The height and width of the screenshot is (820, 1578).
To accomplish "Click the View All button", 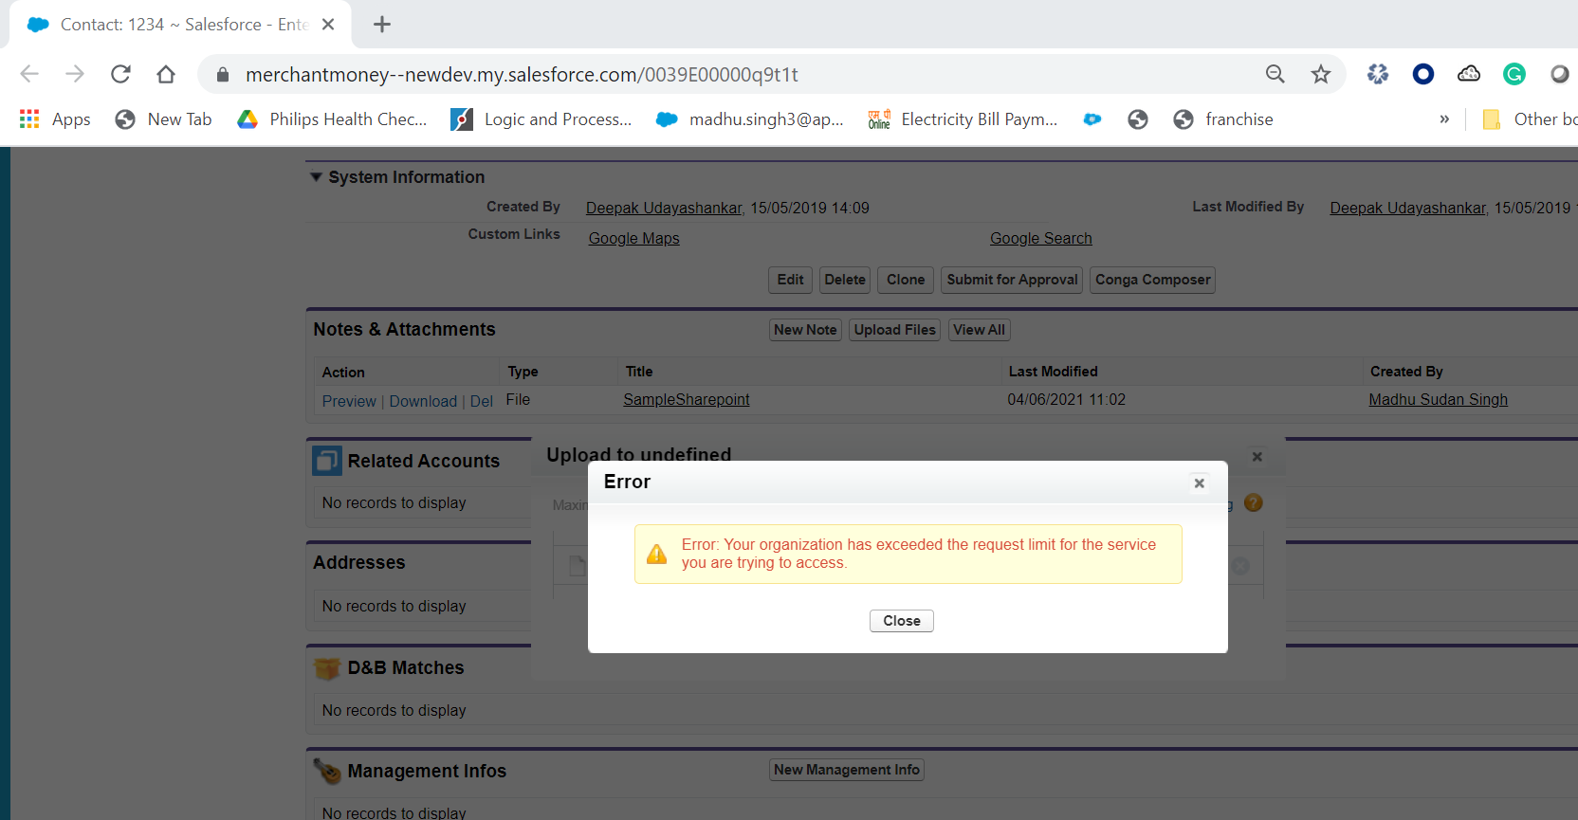I will [979, 330].
